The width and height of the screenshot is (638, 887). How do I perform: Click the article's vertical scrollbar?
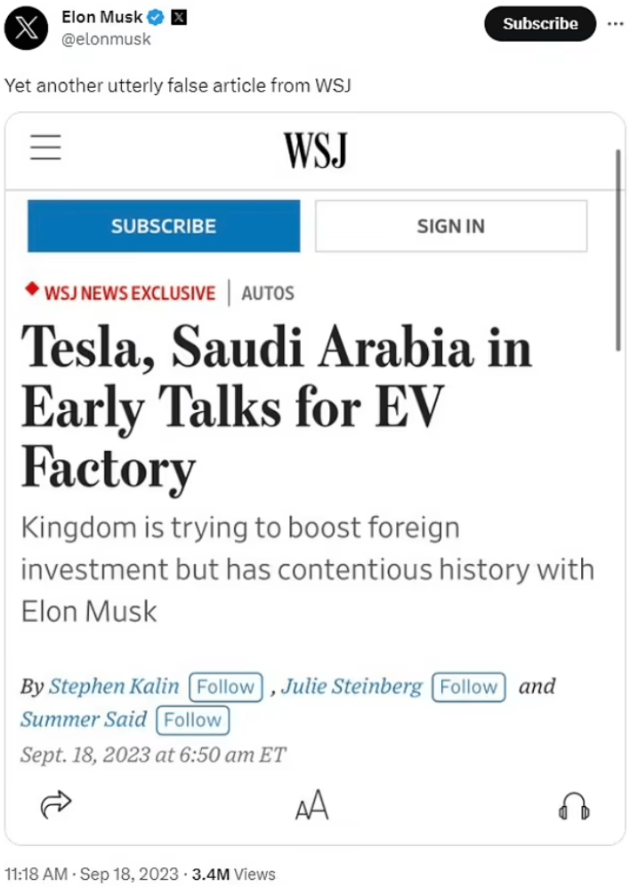618,250
